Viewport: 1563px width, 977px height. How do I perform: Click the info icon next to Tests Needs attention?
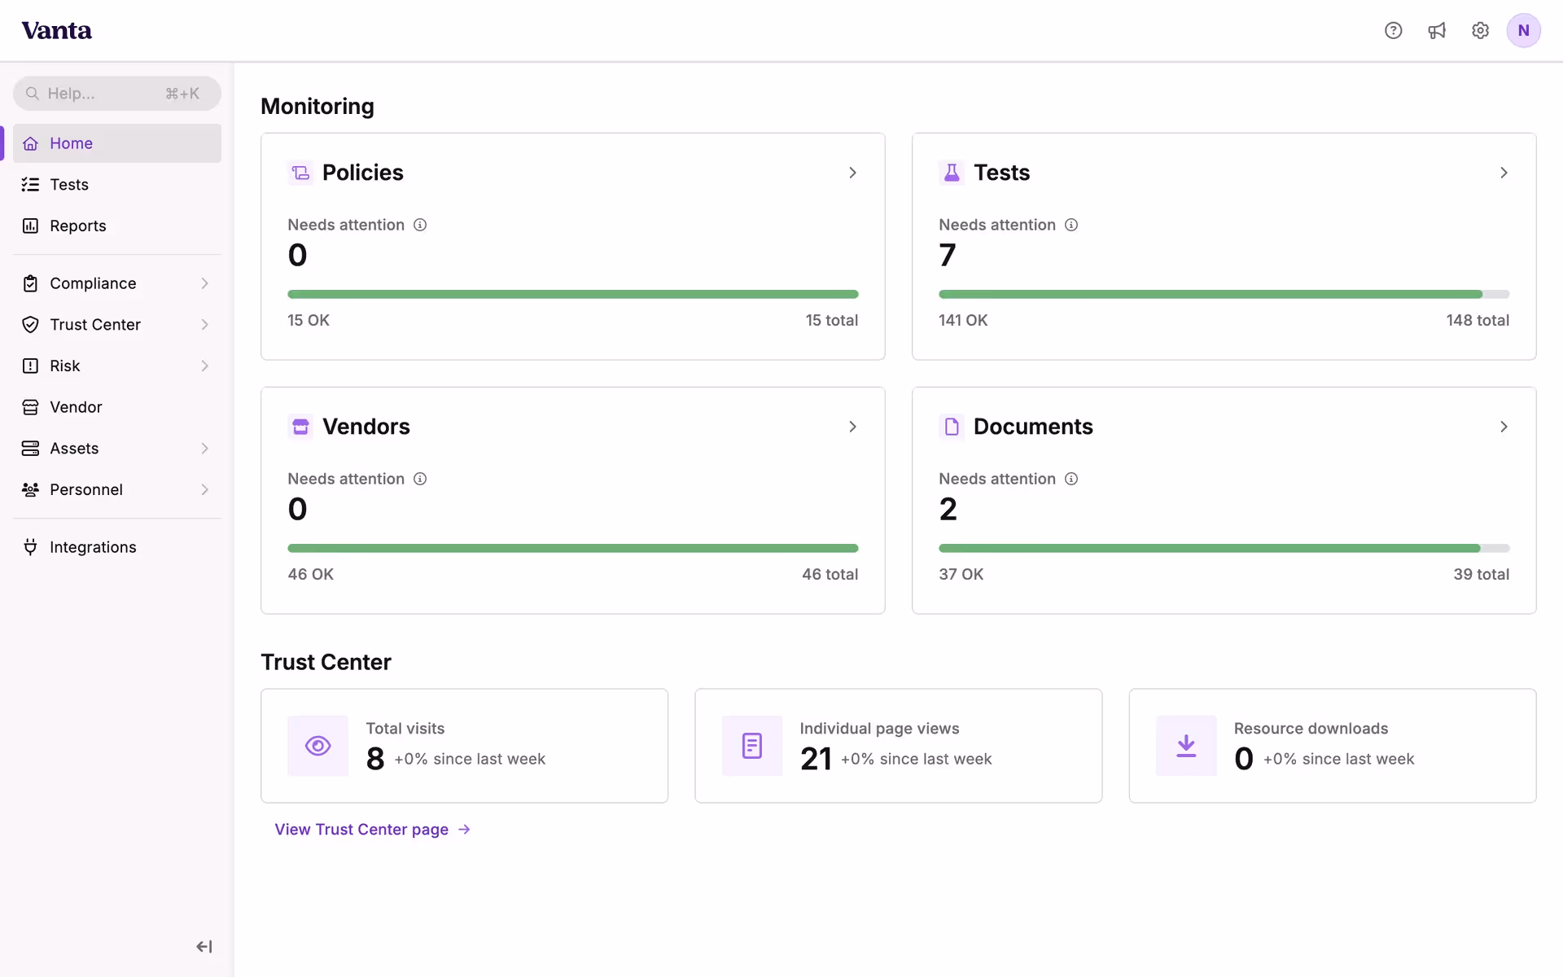[1071, 225]
